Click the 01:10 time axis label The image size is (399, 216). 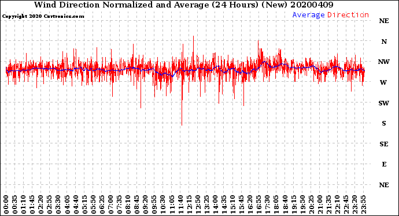pos(23,204)
